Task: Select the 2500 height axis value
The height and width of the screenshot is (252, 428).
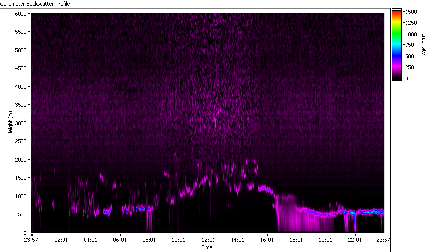Action: pos(21,141)
